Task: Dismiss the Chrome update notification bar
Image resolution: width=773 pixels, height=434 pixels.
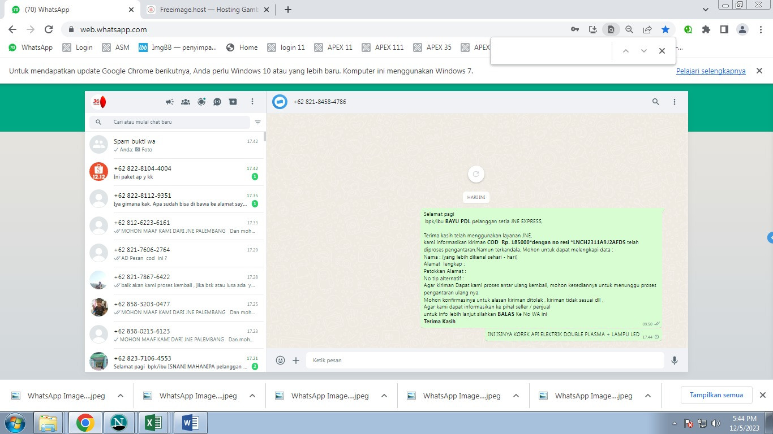Action: 760,71
